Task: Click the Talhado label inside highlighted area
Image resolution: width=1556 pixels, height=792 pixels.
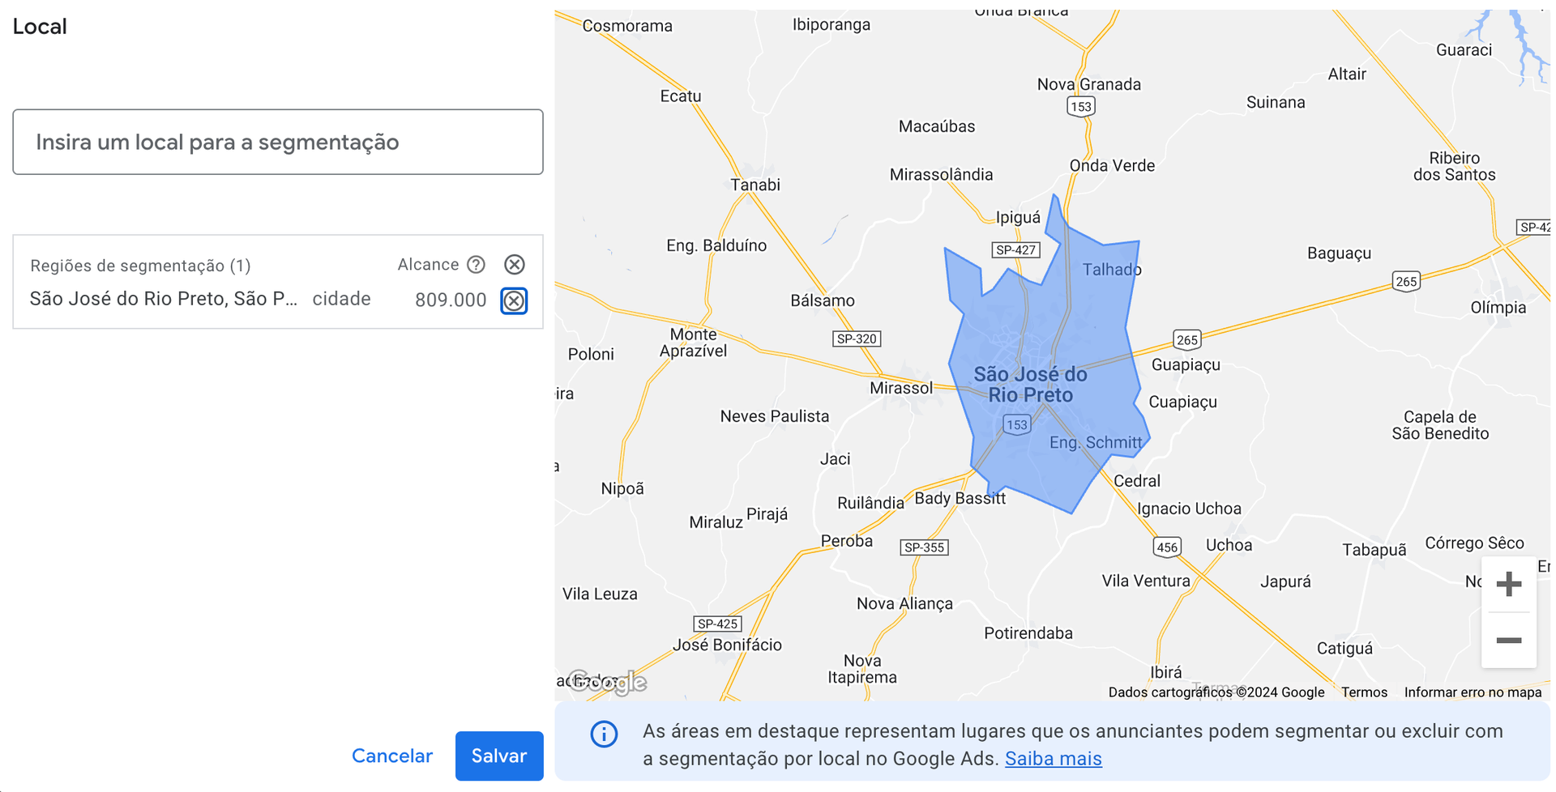Action: coord(1111,270)
